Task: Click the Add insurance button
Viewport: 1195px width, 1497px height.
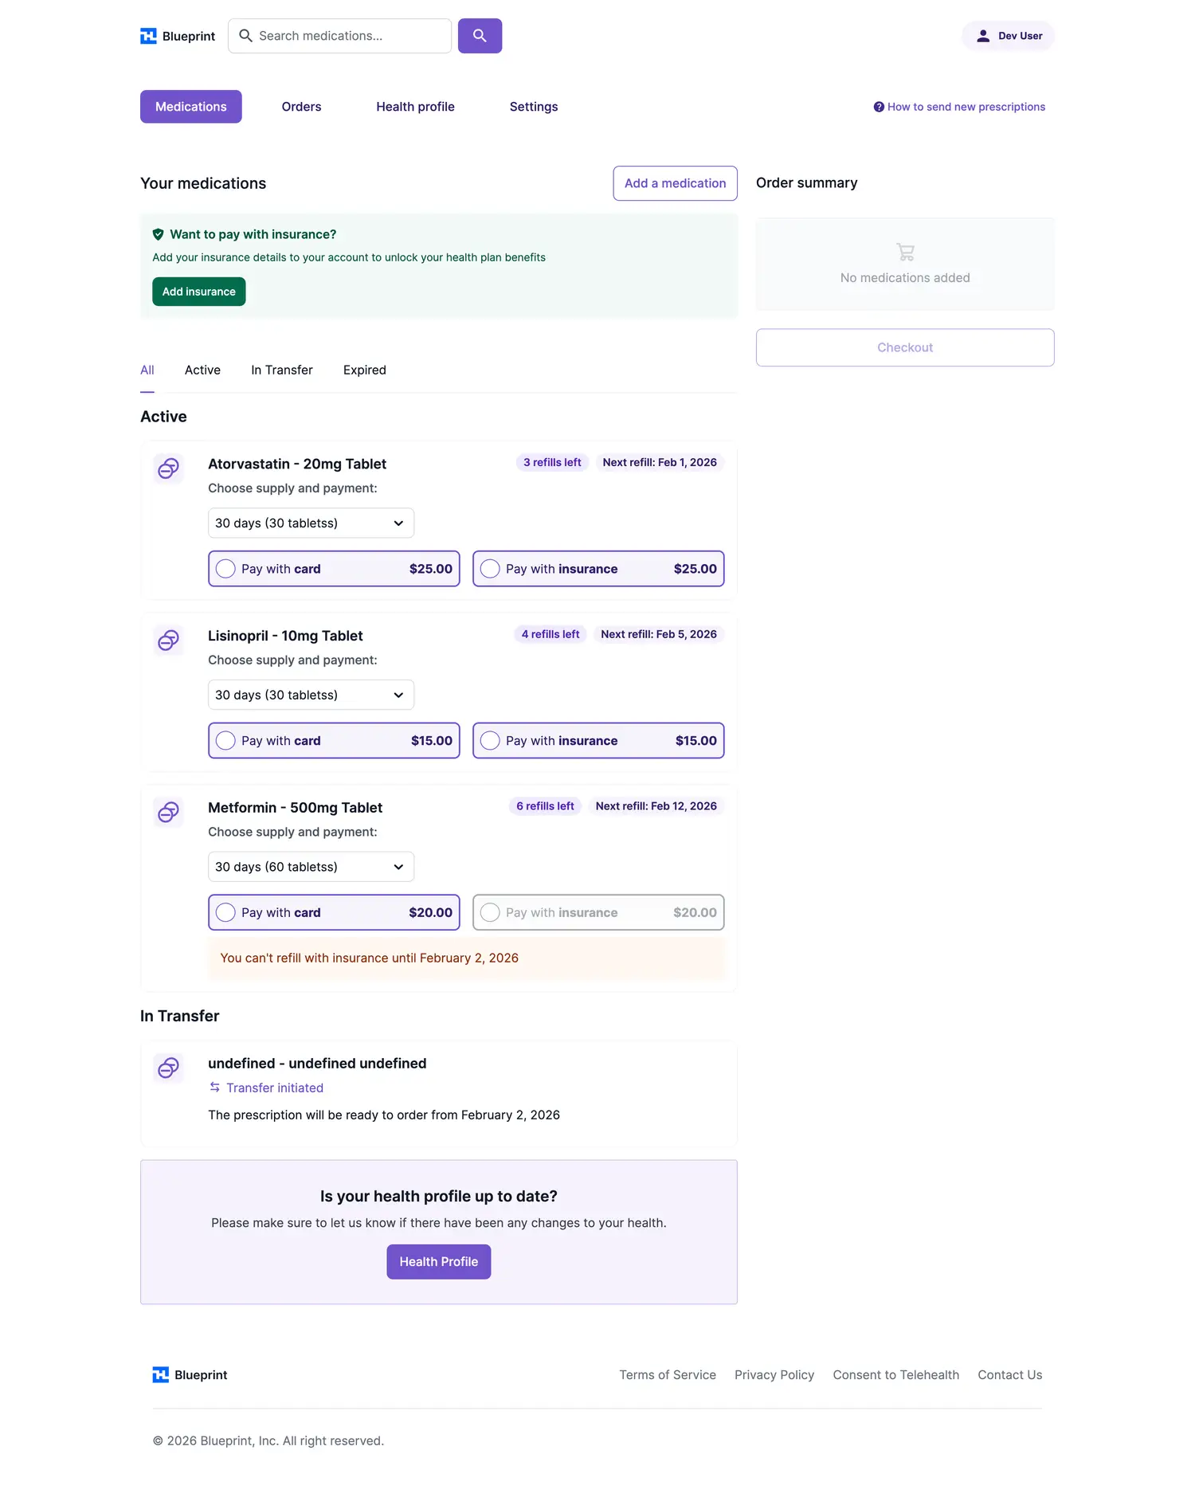Action: (199, 292)
